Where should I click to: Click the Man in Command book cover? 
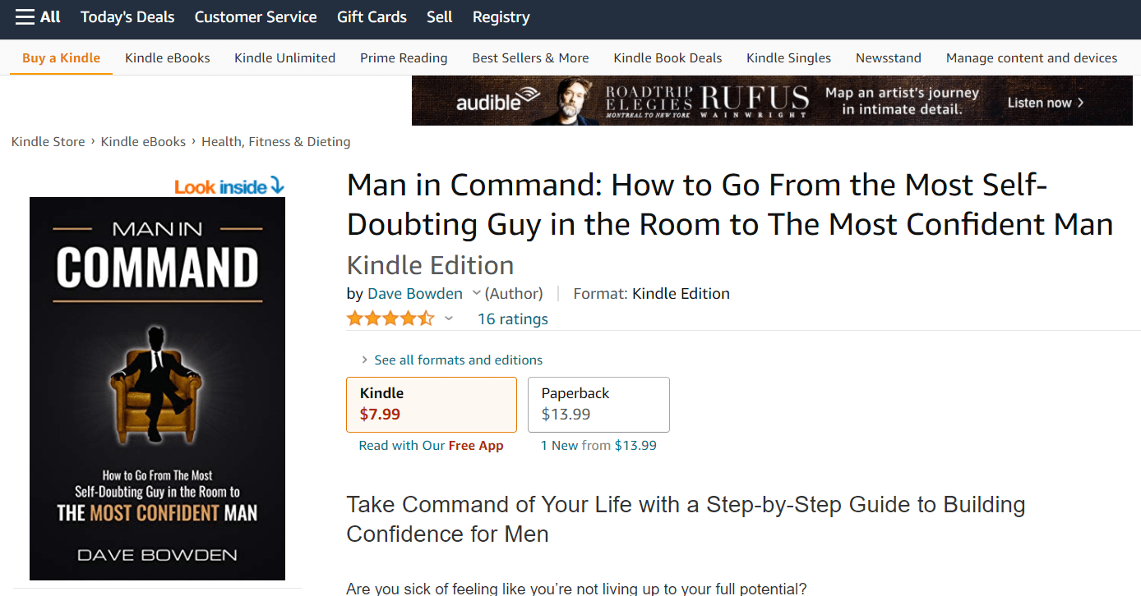(157, 387)
